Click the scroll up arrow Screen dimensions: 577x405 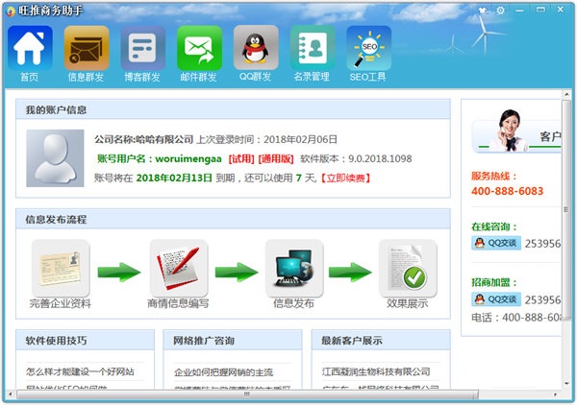coord(566,95)
